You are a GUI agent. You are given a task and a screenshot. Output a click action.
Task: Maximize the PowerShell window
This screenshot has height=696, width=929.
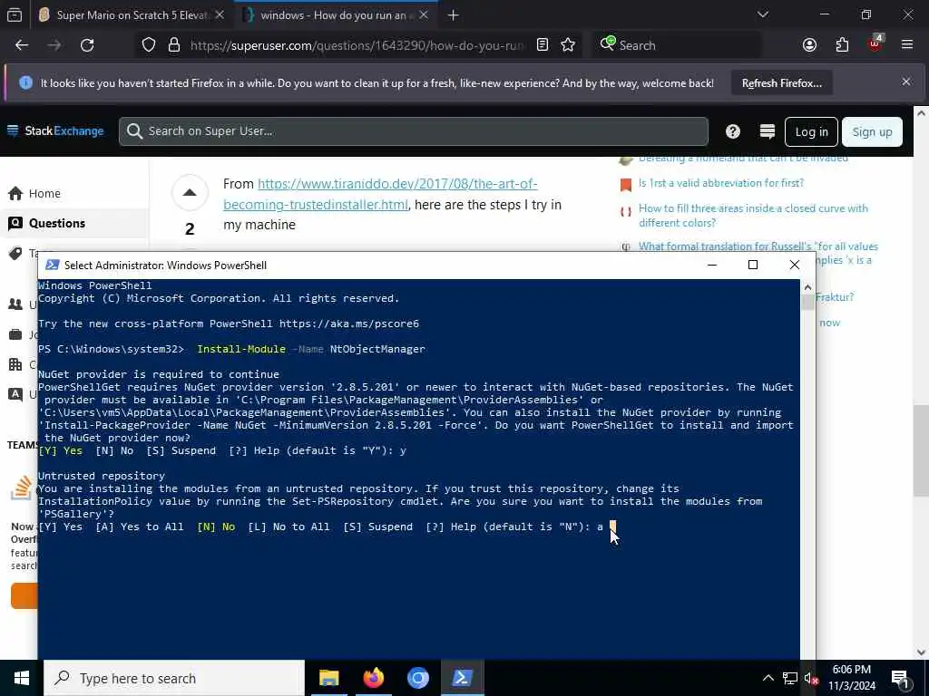[753, 265]
